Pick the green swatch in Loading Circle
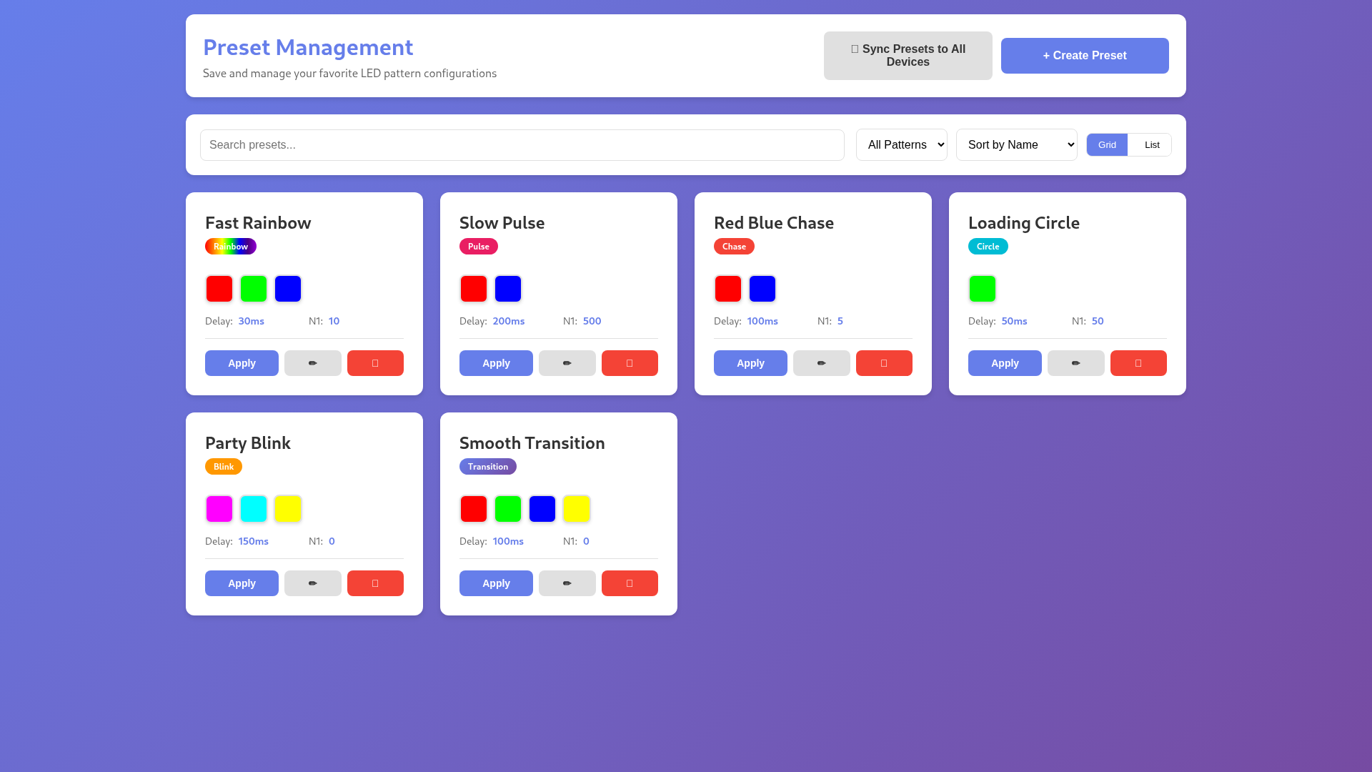This screenshot has width=1372, height=772. tap(982, 289)
